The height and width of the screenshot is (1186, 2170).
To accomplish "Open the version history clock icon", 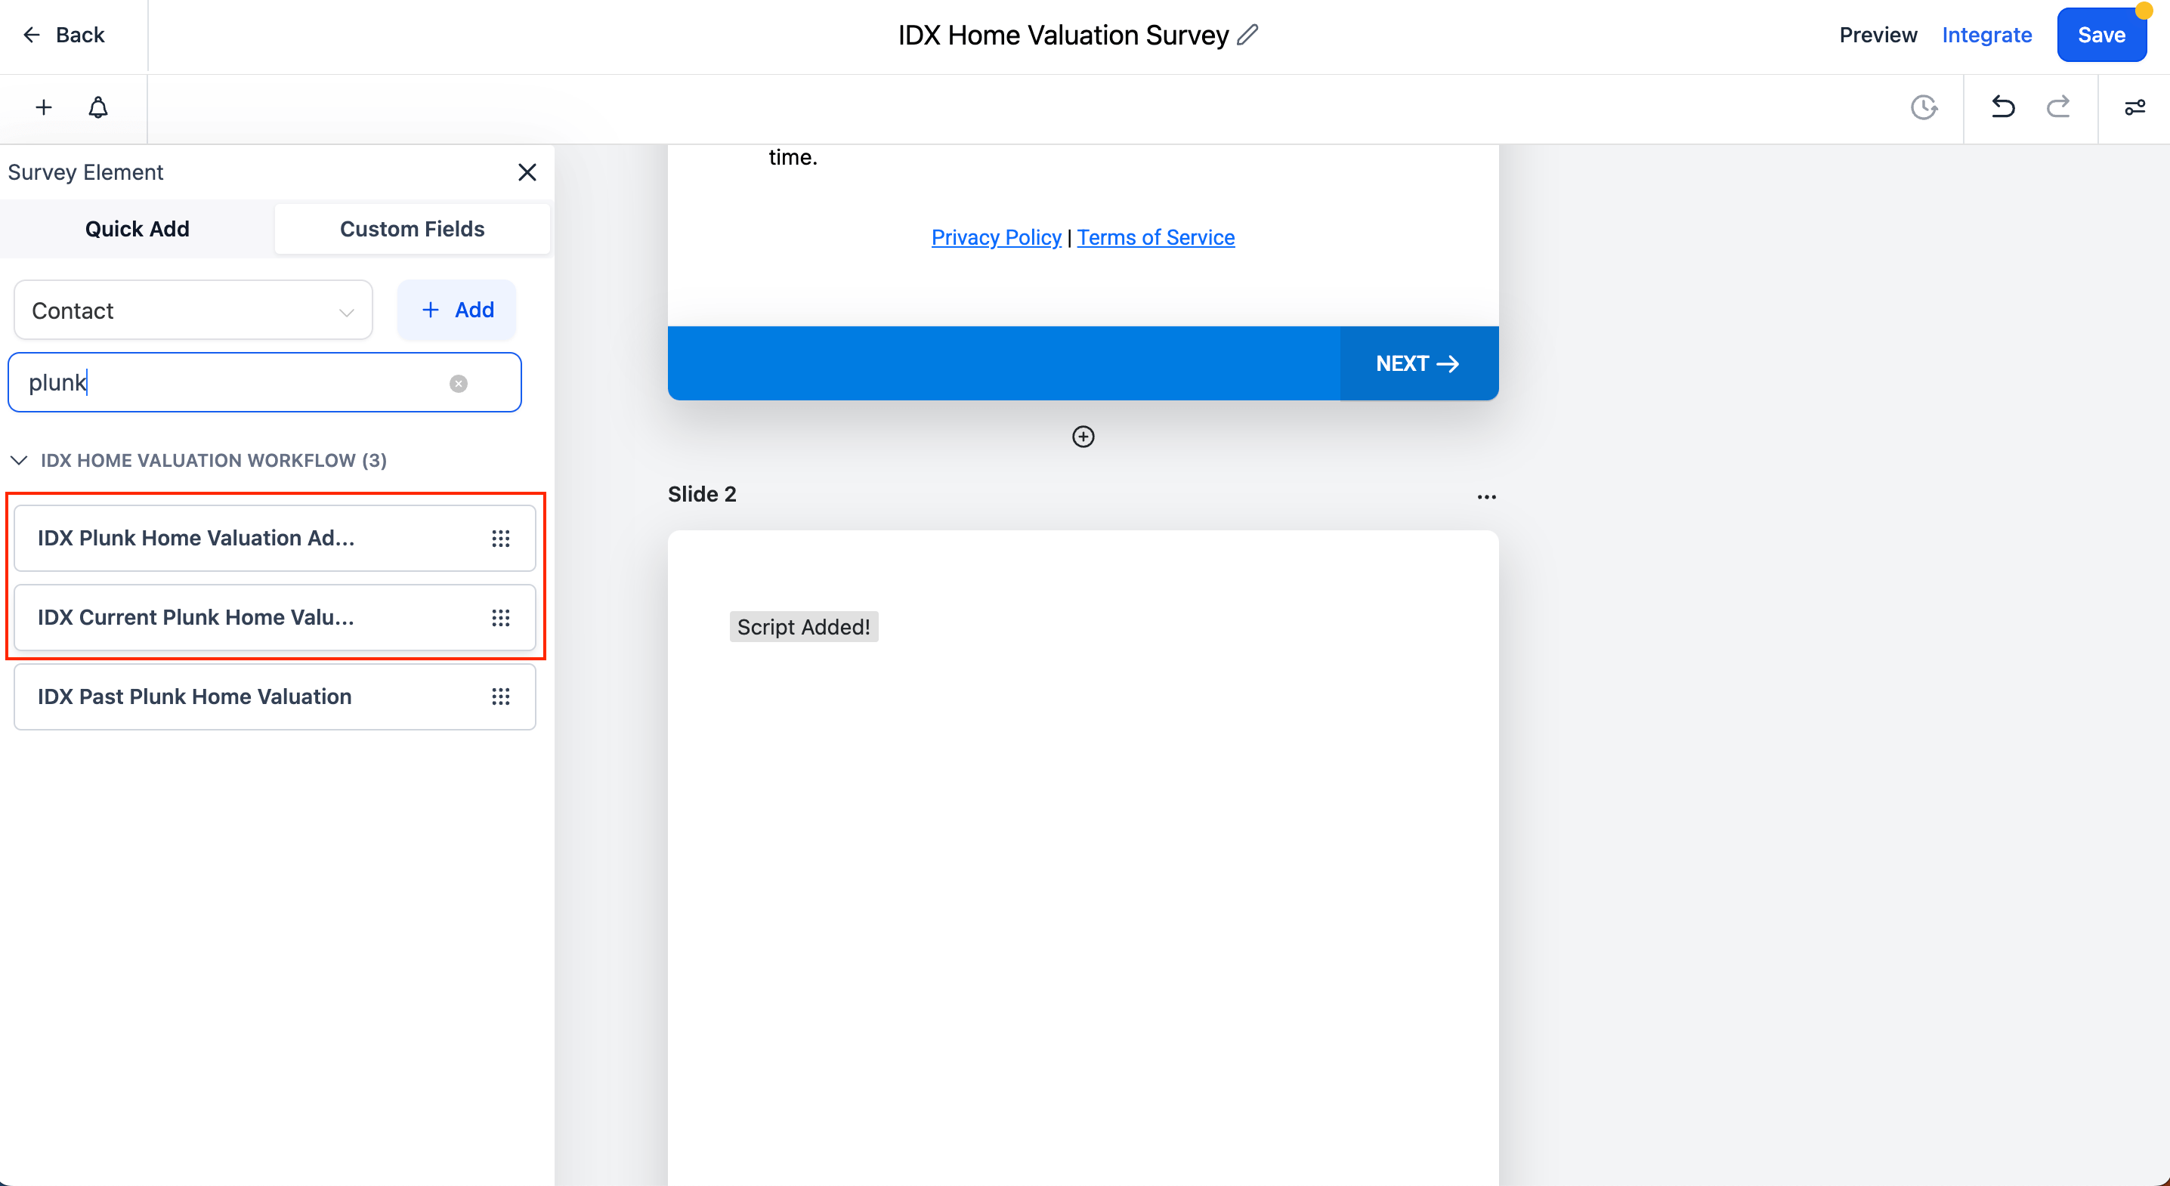I will 1923,108.
